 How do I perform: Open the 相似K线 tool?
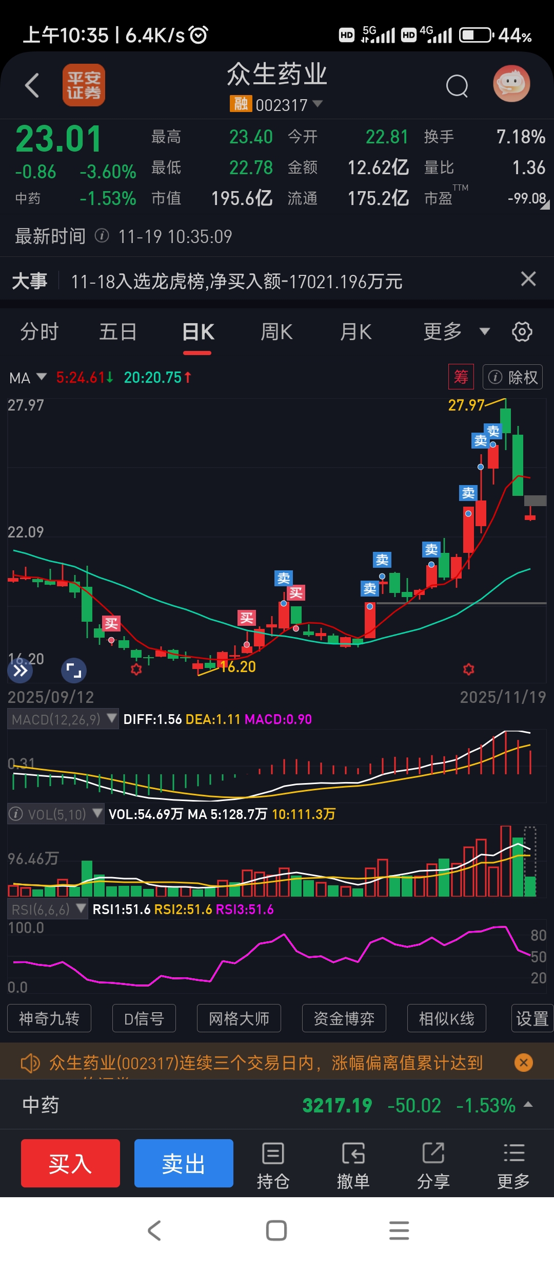447,1018
